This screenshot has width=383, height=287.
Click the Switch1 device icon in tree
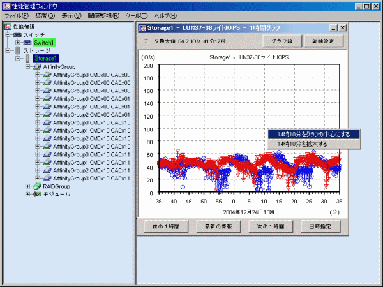[x=27, y=42]
